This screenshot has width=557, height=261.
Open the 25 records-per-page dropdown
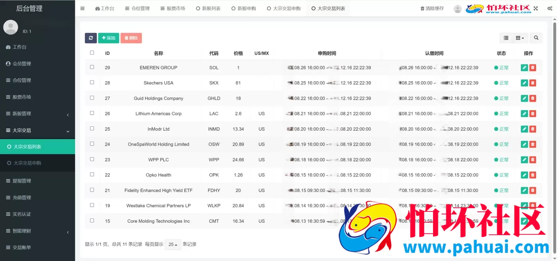pyautogui.click(x=173, y=245)
